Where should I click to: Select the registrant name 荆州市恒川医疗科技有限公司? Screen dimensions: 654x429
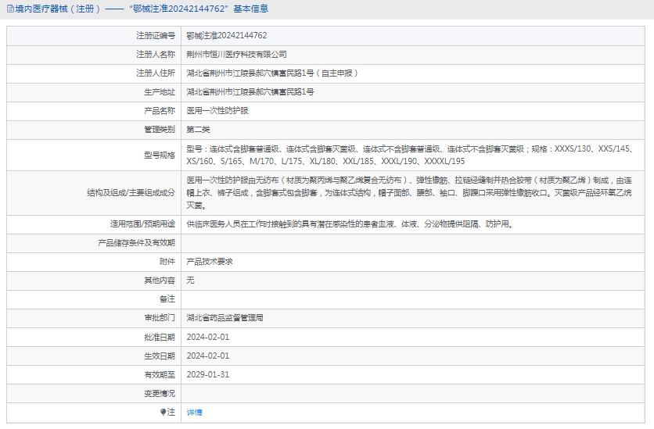[236, 55]
